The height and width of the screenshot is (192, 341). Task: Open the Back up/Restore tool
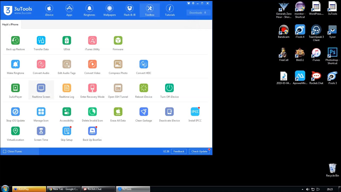[15, 43]
